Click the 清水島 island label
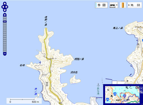Viewport: 143px width, 105px height. point(74,72)
